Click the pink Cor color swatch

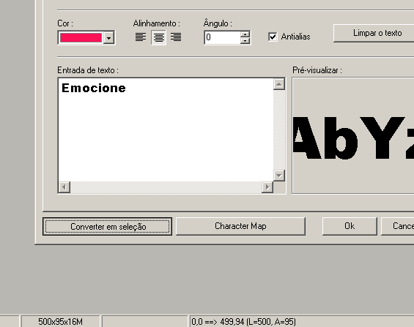(x=81, y=38)
